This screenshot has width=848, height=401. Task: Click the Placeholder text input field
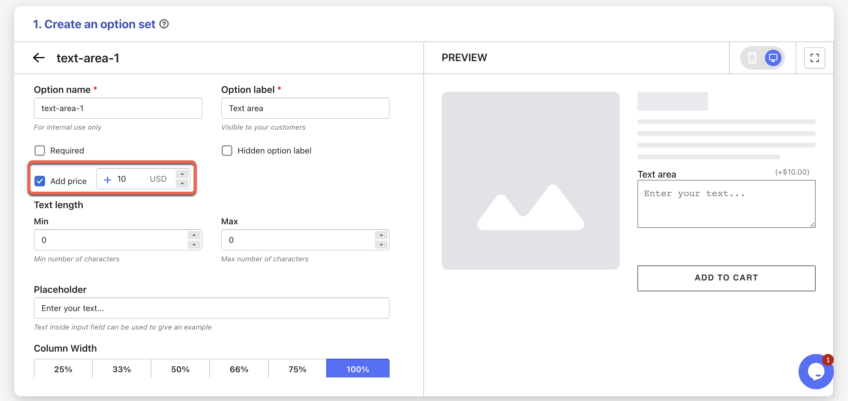[211, 308]
